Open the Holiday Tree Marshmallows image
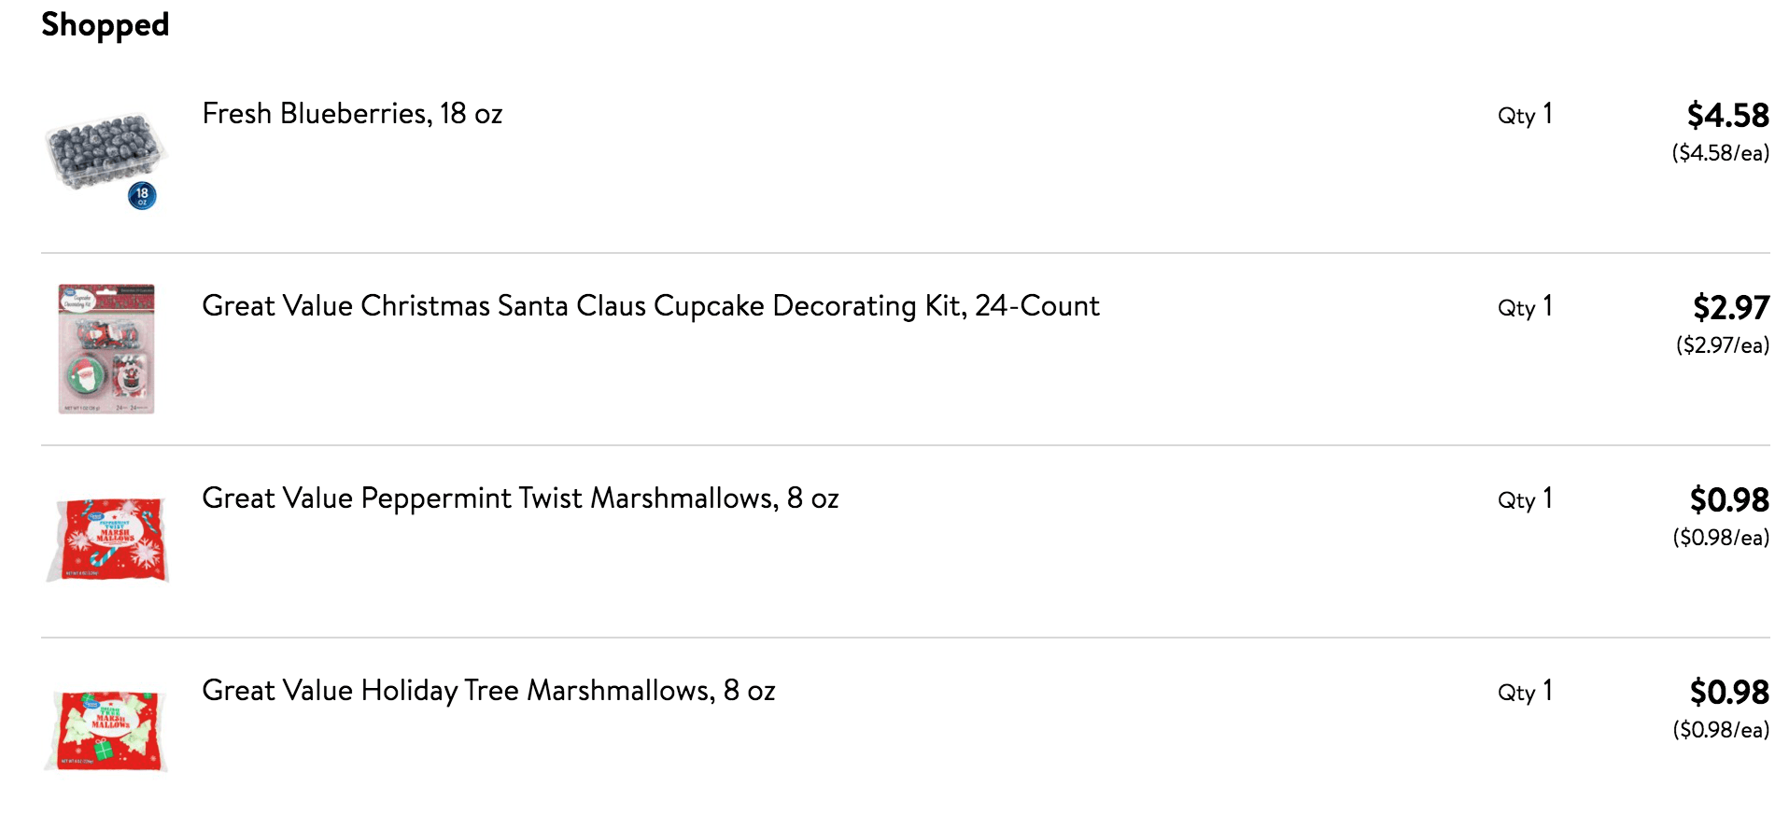The image size is (1789, 814). coord(106,731)
